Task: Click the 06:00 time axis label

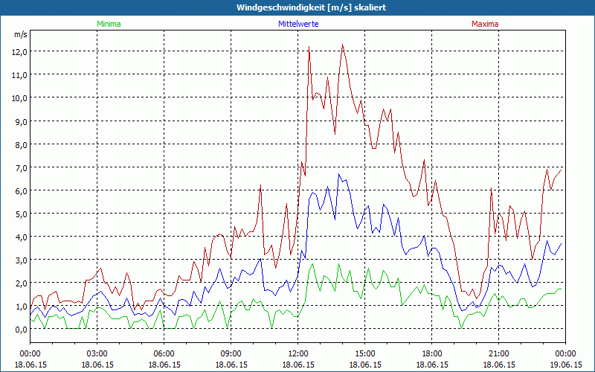Action: 164,354
